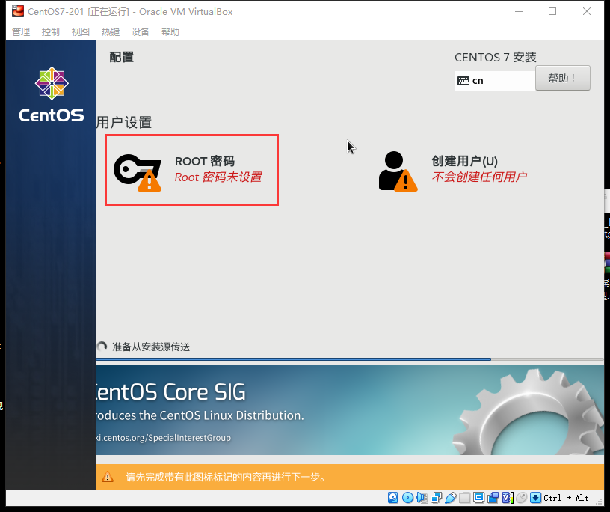
Task: Click the warning triangle in orange bar
Action: click(x=108, y=477)
